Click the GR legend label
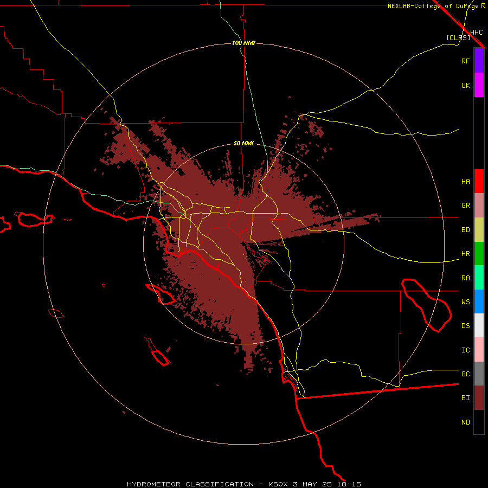Screen dimensions: 488x488 (x=465, y=206)
